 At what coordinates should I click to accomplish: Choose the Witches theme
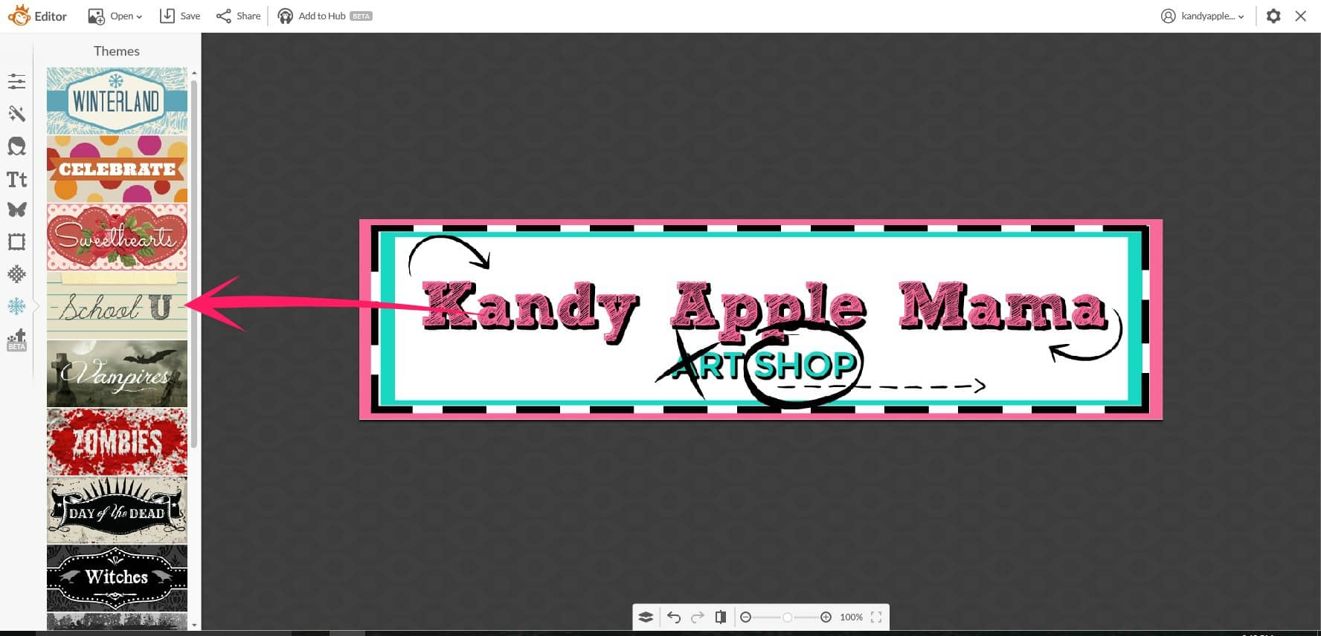(117, 578)
